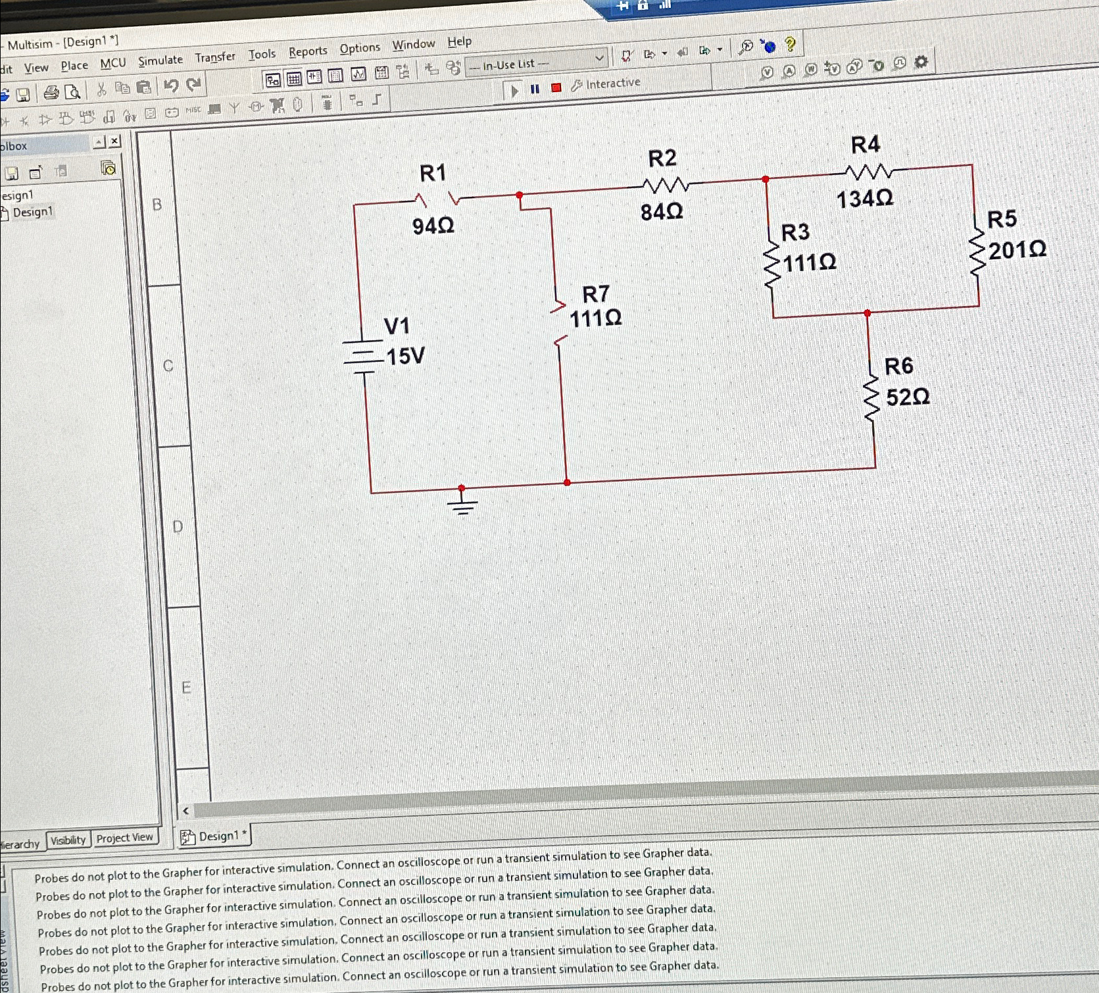Open the MCU menu

point(113,63)
